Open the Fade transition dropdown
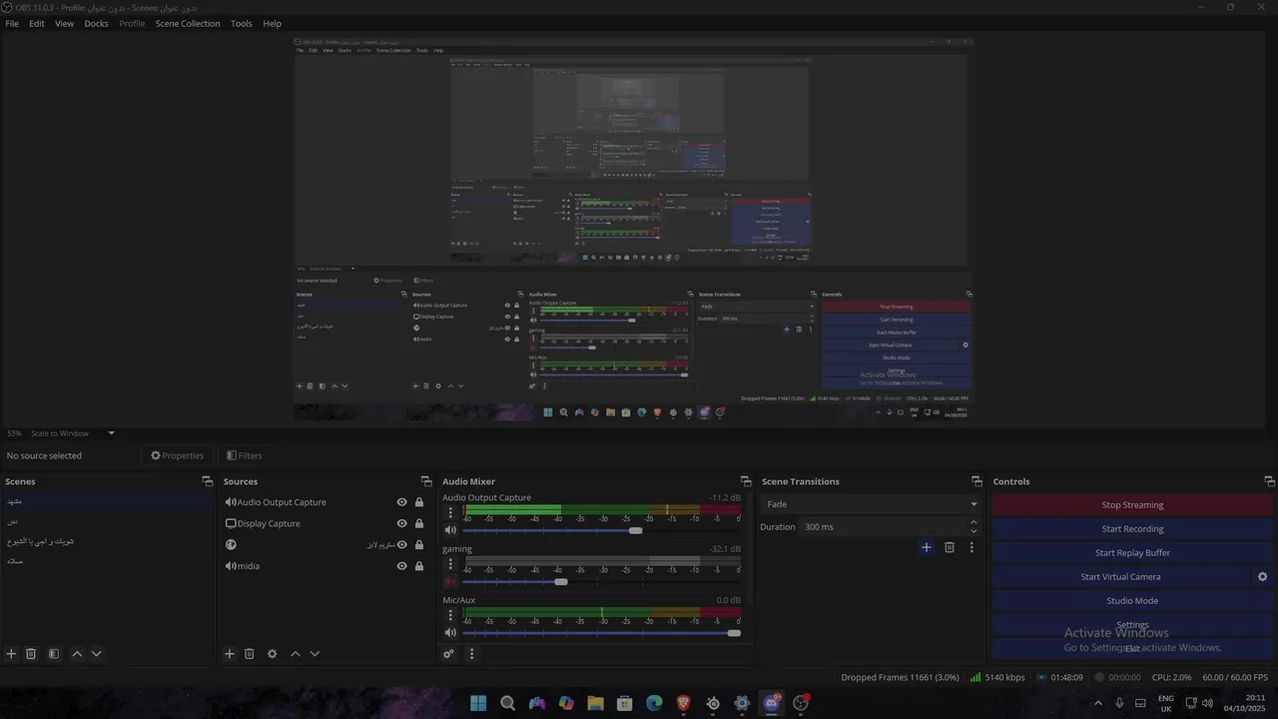 [870, 504]
